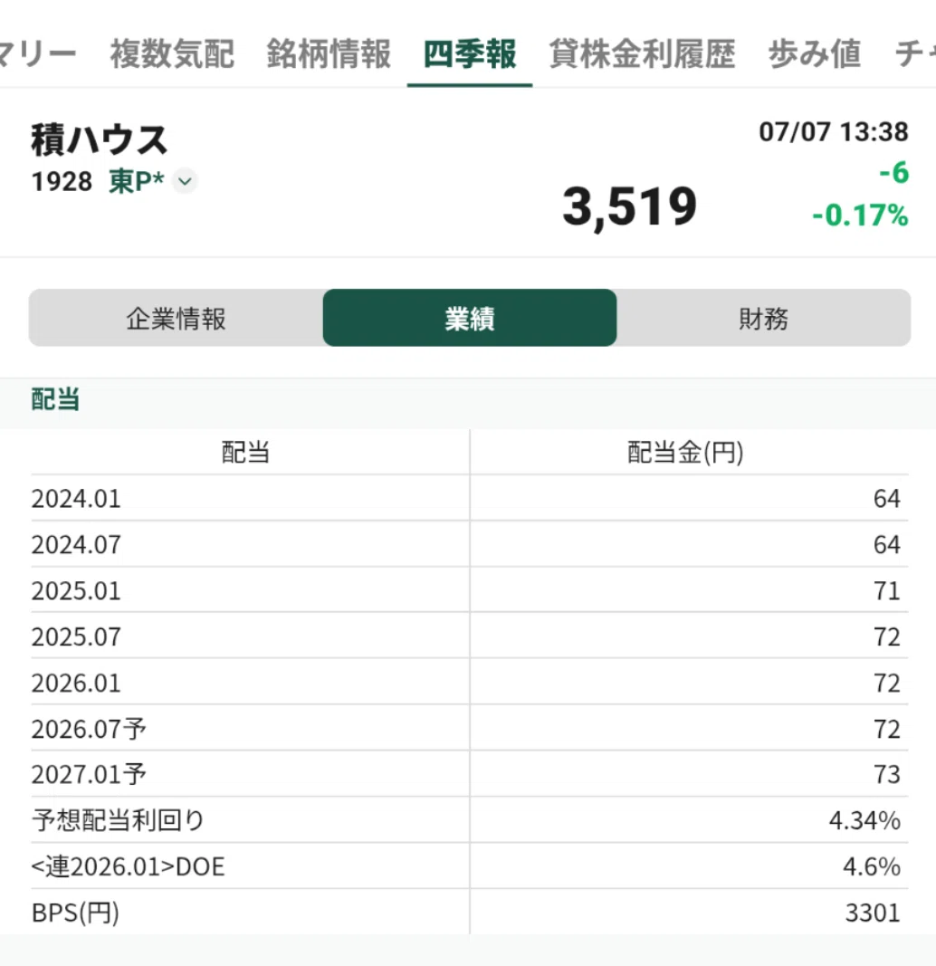The width and height of the screenshot is (936, 966).
Task: Select the 業績 segment button
Action: coord(470,318)
